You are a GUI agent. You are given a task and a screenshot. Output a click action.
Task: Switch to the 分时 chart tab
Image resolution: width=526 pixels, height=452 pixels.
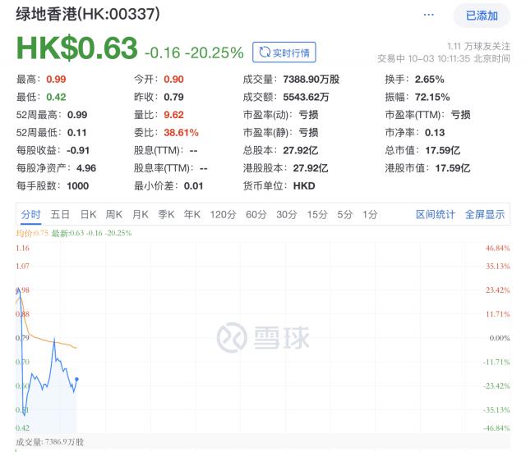tap(30, 214)
